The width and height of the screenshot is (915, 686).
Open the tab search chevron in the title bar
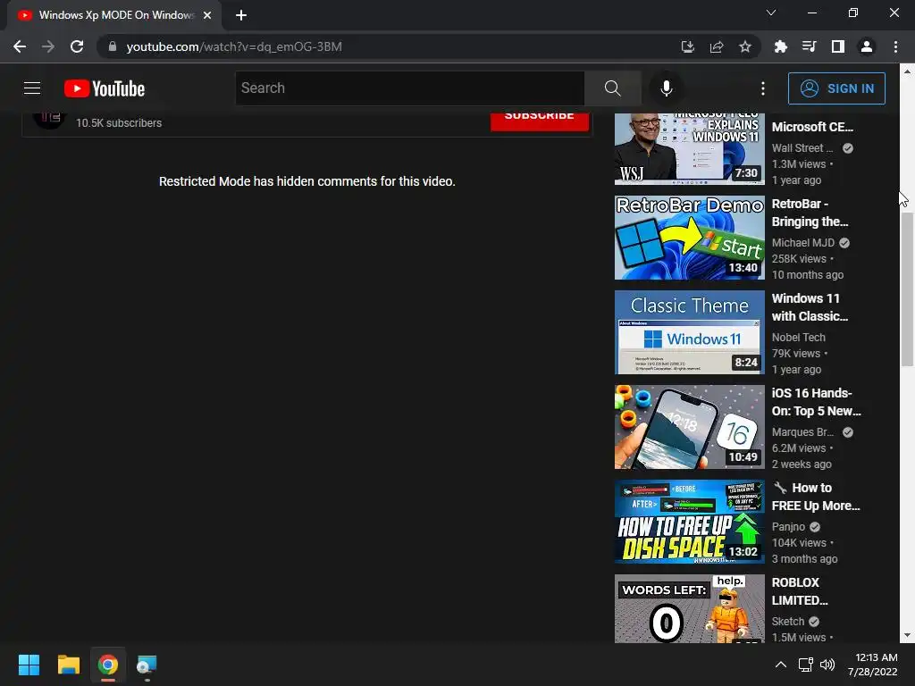[x=771, y=13]
